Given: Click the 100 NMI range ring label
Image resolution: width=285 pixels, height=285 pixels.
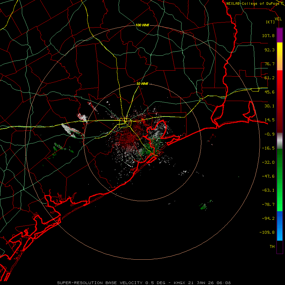Looking at the screenshot, I should (x=142, y=25).
